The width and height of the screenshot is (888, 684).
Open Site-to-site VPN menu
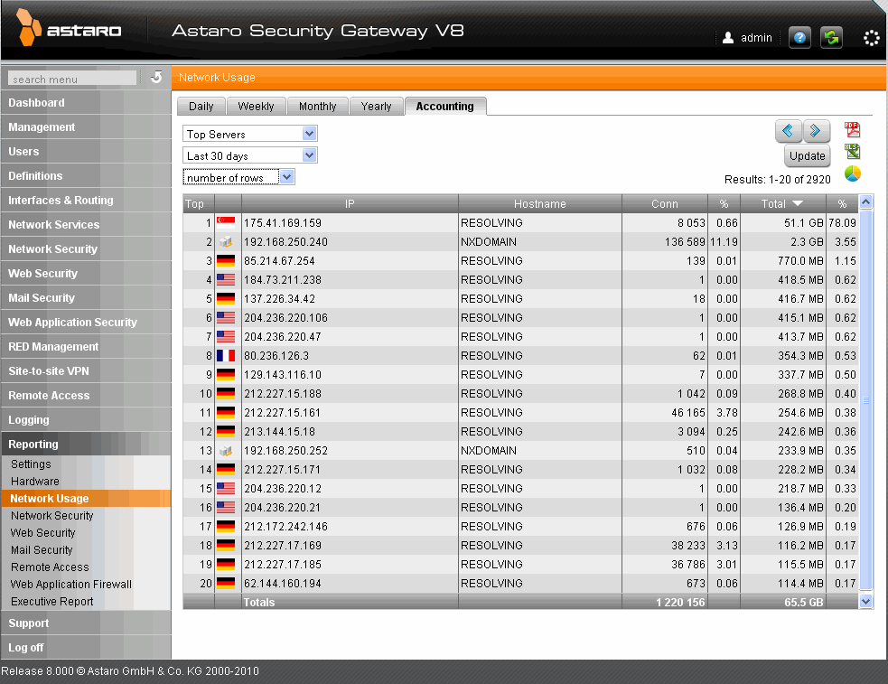pyautogui.click(x=86, y=370)
